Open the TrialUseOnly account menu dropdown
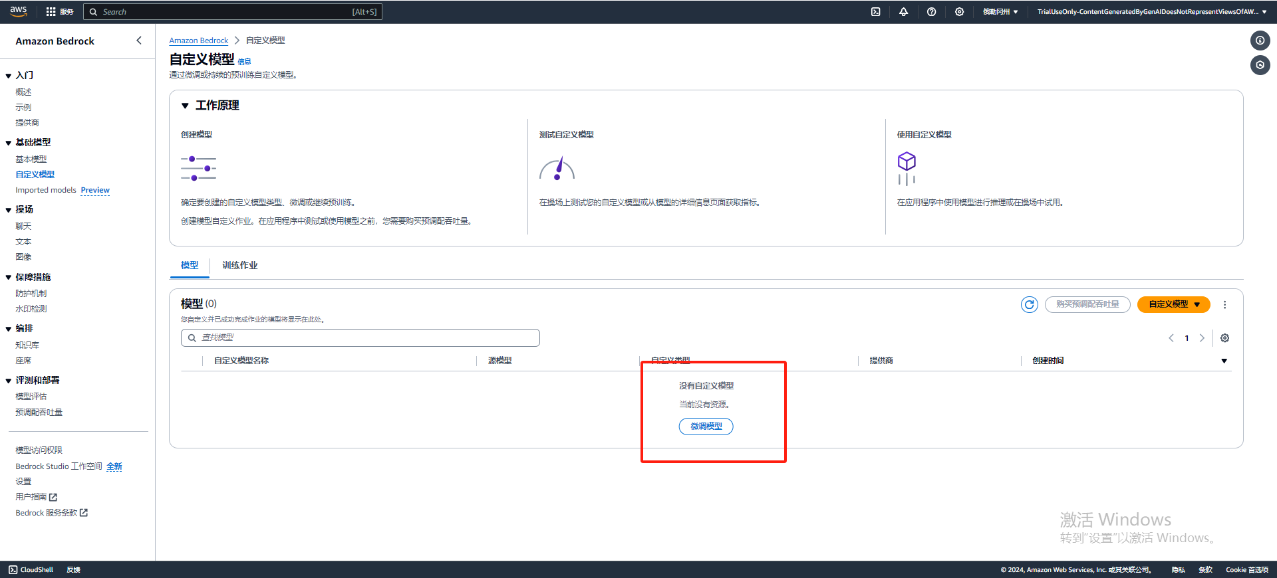Image resolution: width=1277 pixels, height=578 pixels. click(x=1152, y=11)
